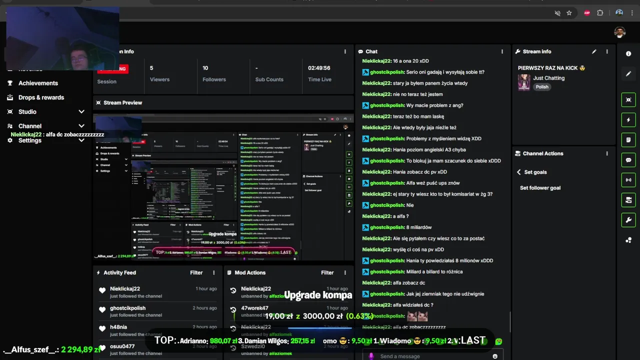Select osuu0477 in Activity Feed
640x360 pixels.
tap(122, 346)
